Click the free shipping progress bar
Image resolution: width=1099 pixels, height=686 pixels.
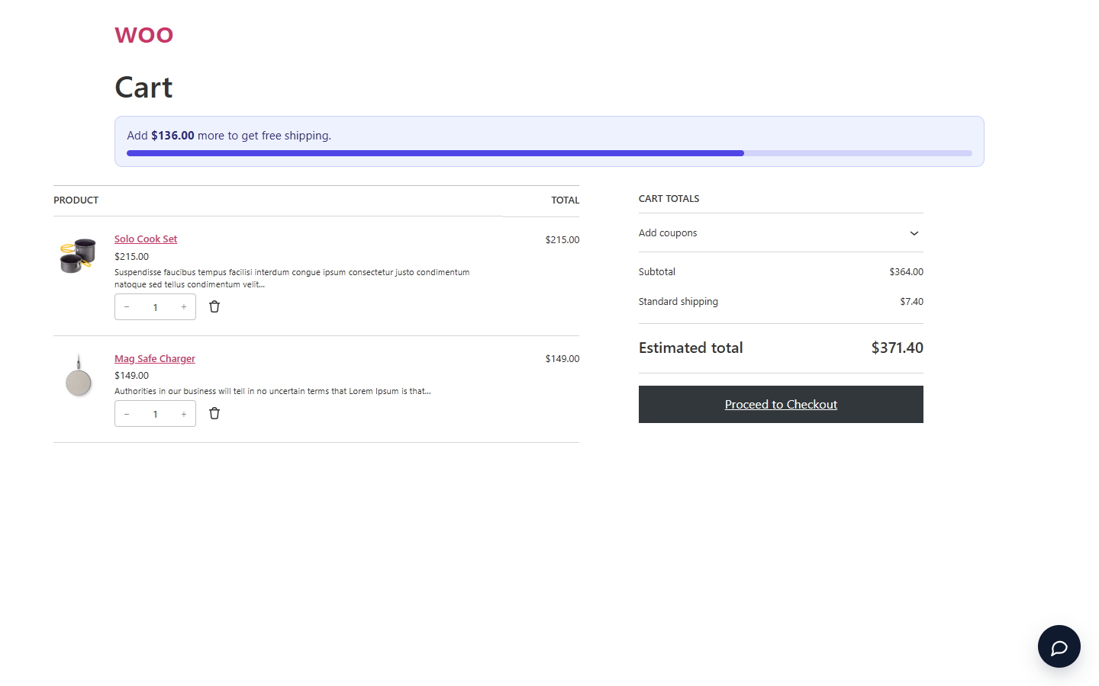(549, 153)
